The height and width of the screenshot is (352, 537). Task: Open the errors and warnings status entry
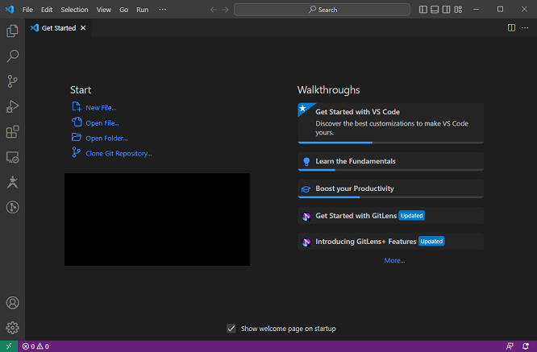(35, 346)
